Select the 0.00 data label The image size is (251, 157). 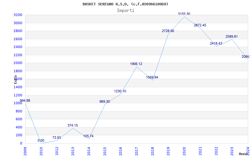pos(41,140)
